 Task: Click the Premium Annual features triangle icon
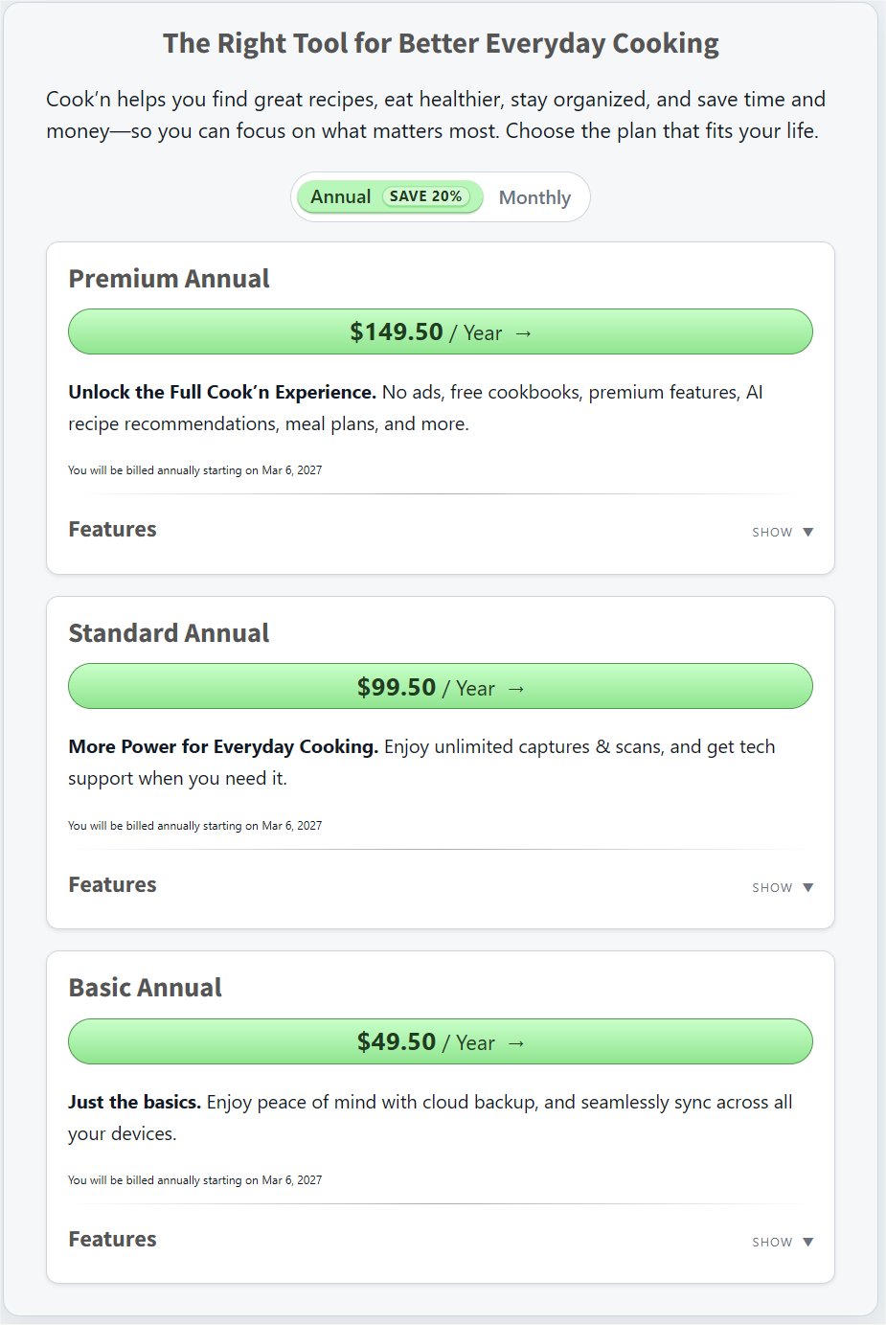pyautogui.click(x=807, y=533)
